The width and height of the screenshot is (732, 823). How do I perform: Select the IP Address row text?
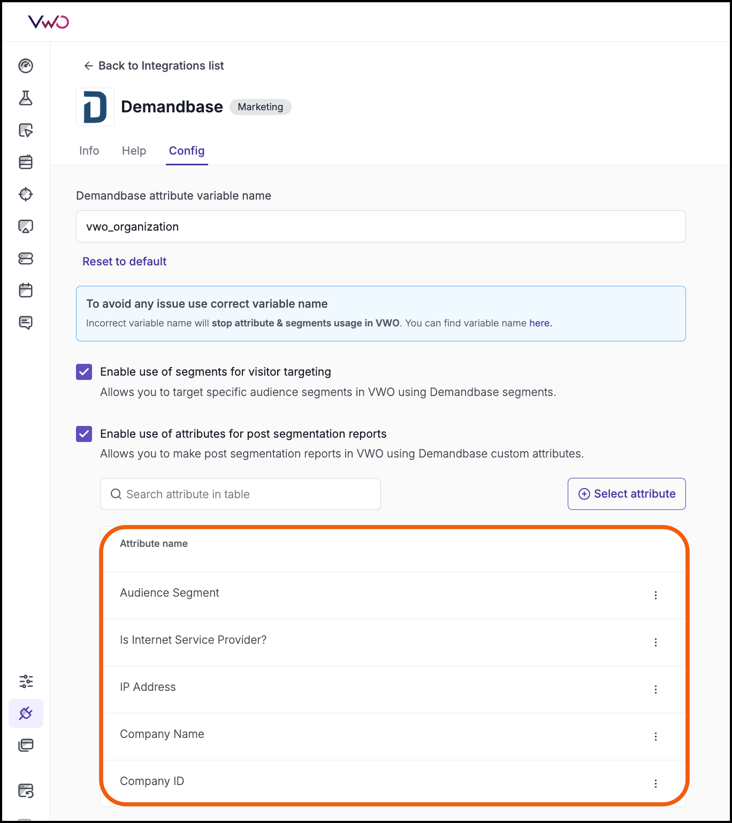[x=148, y=687]
